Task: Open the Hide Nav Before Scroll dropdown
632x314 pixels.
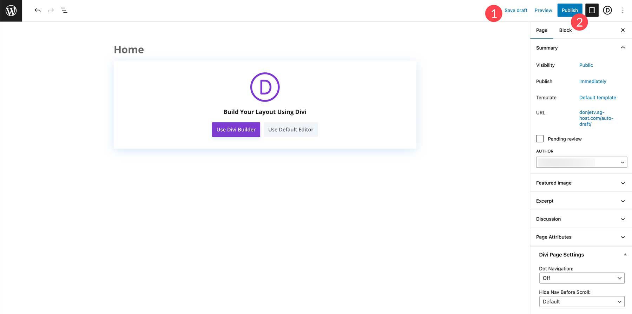Action: pyautogui.click(x=582, y=301)
